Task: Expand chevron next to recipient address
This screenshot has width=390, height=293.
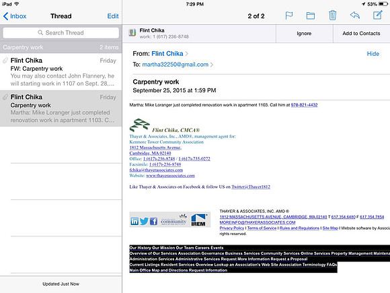Action: (x=212, y=65)
